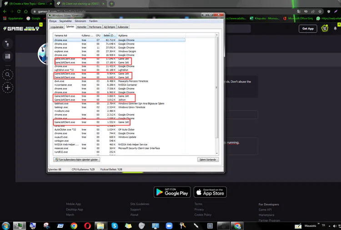Click the translate icon in address bar
Viewport: 341px width, 230px height.
299,11
